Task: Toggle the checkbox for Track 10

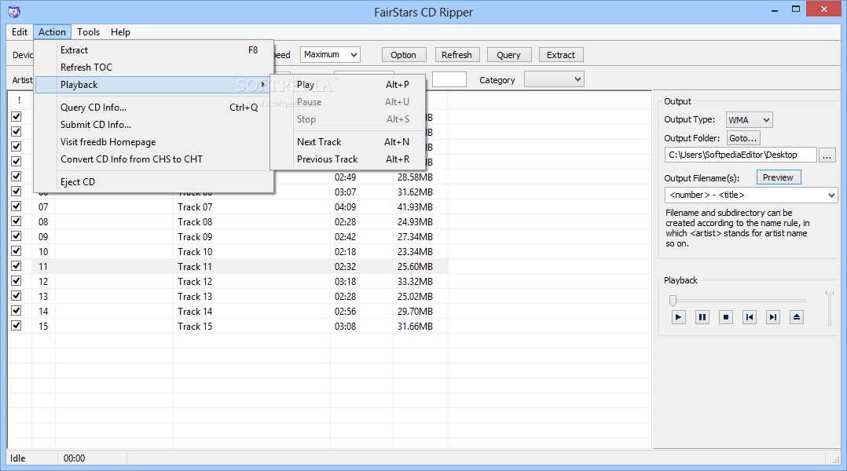Action: click(x=16, y=251)
